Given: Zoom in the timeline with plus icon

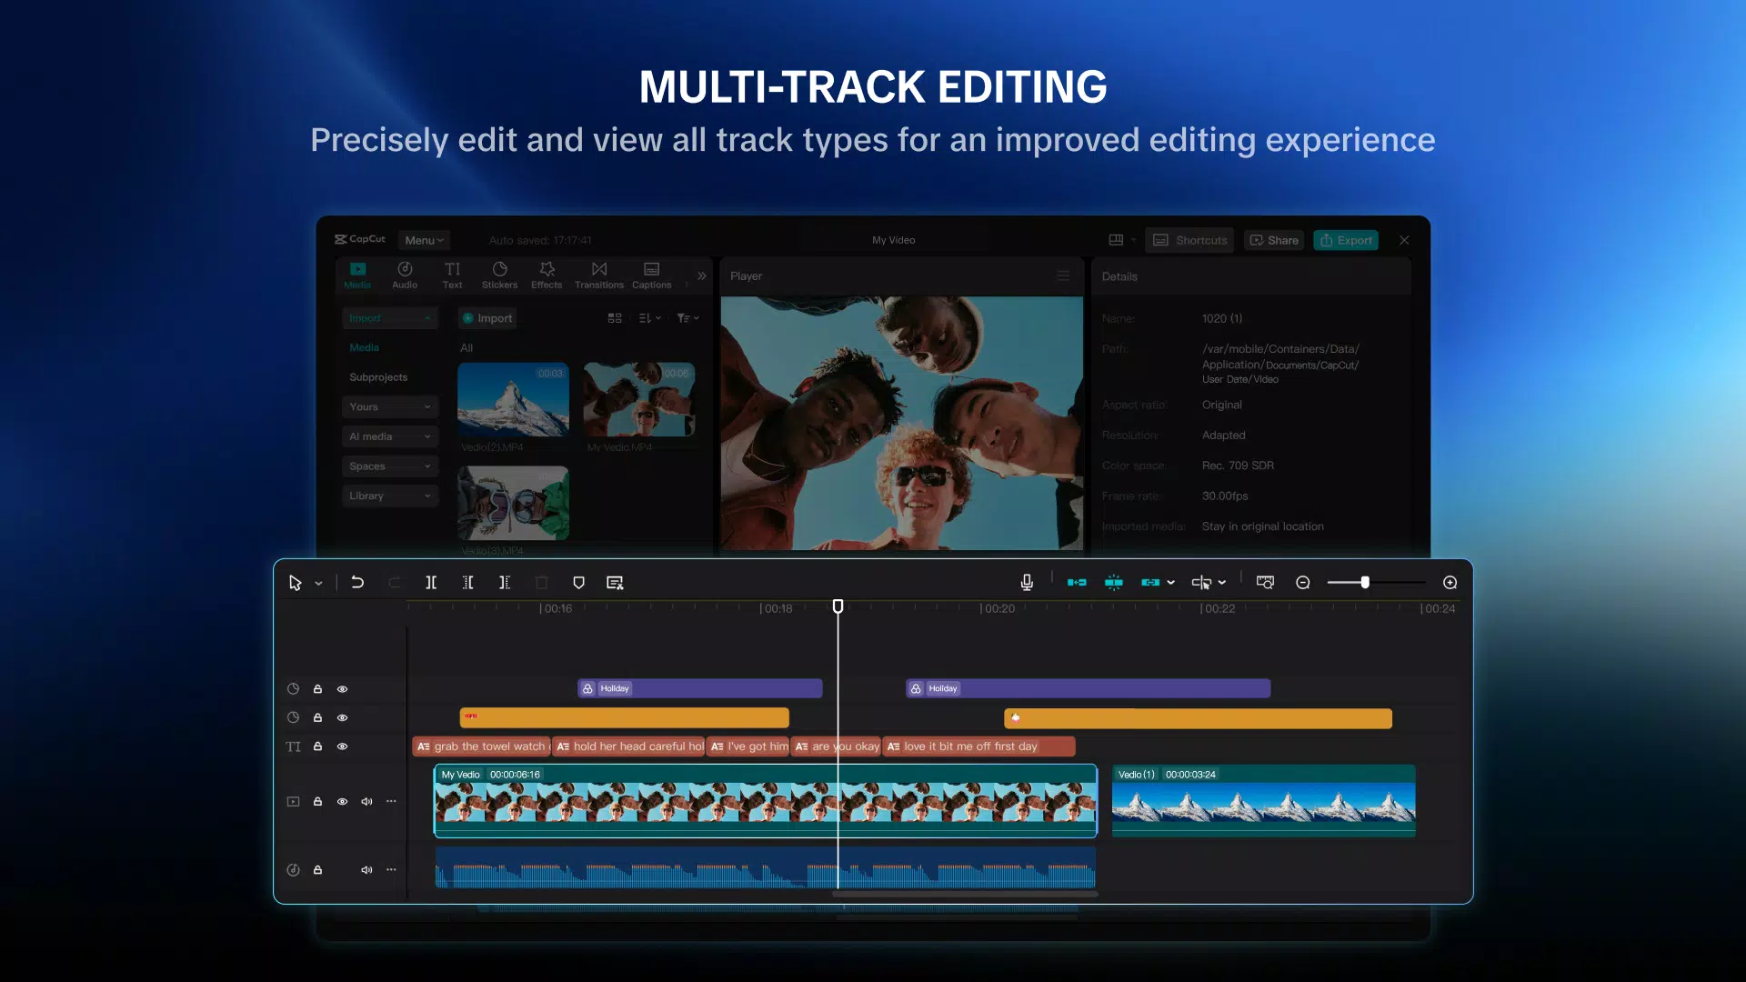Looking at the screenshot, I should (1450, 583).
